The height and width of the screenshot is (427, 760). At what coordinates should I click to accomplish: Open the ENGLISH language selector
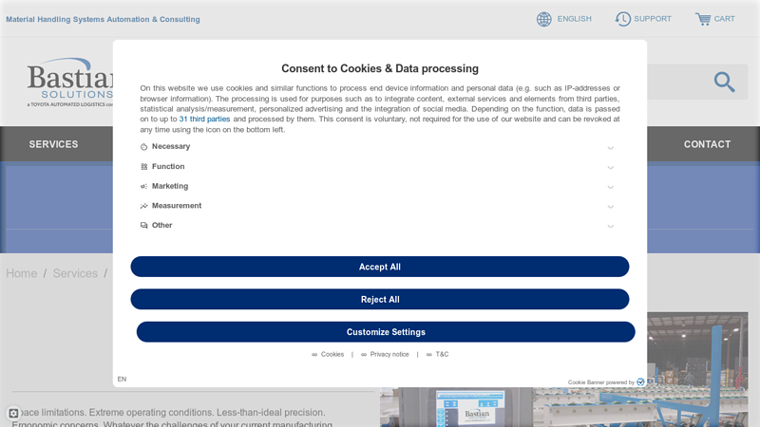pyautogui.click(x=574, y=19)
